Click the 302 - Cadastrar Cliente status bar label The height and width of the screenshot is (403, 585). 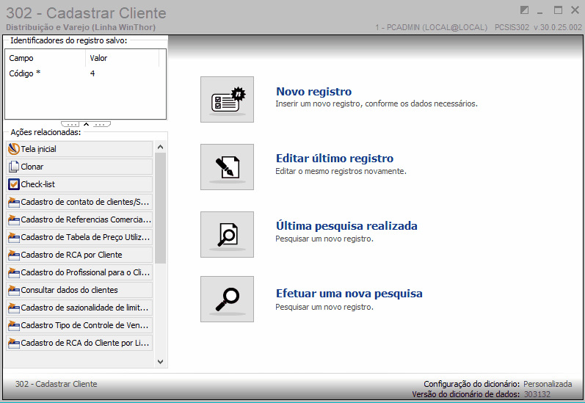point(56,384)
